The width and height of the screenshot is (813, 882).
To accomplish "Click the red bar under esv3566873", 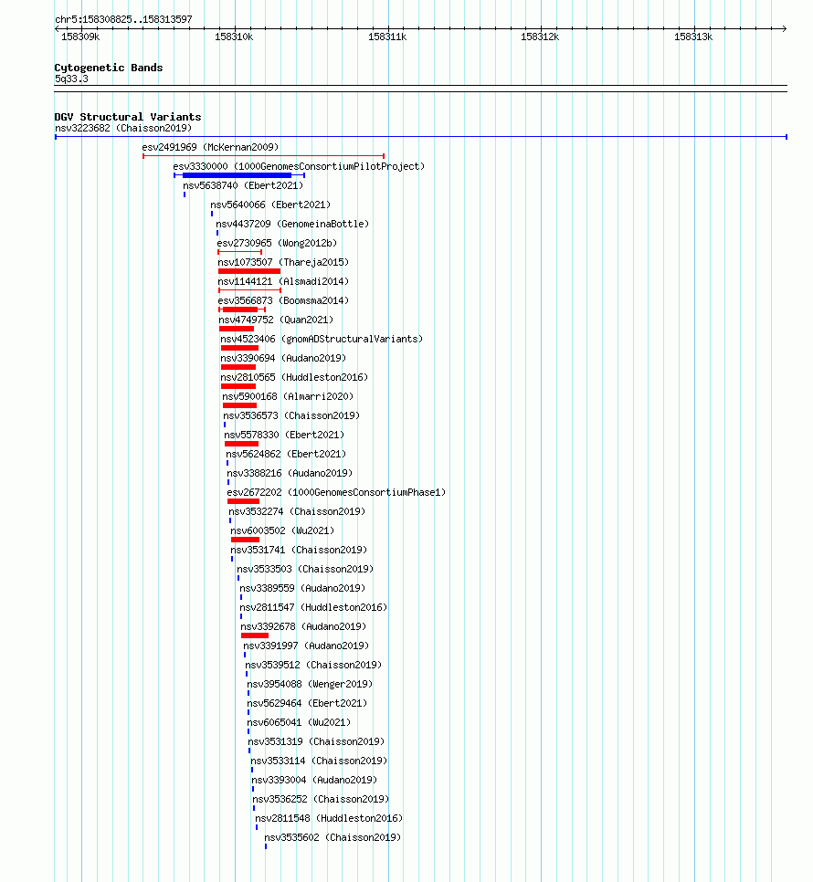I will 242,310.
